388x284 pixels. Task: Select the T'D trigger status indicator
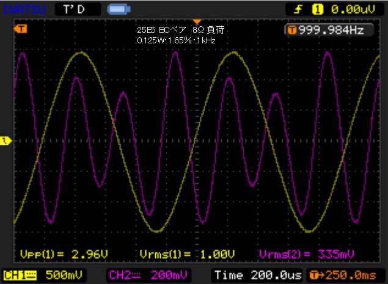click(77, 9)
